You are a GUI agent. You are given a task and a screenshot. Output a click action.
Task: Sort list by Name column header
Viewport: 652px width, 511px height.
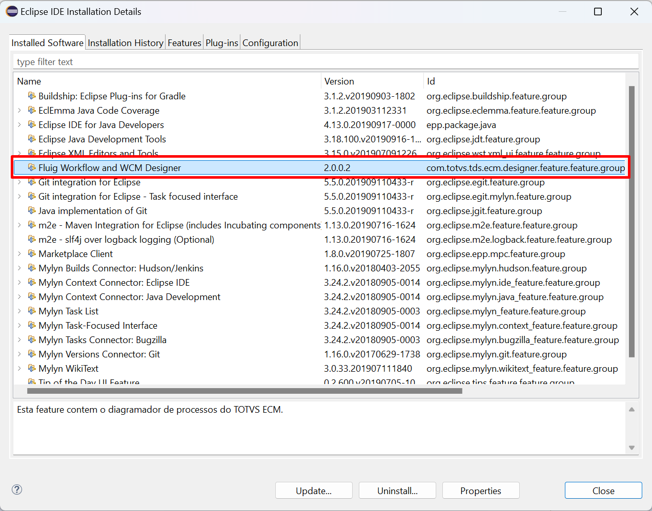[x=167, y=81]
